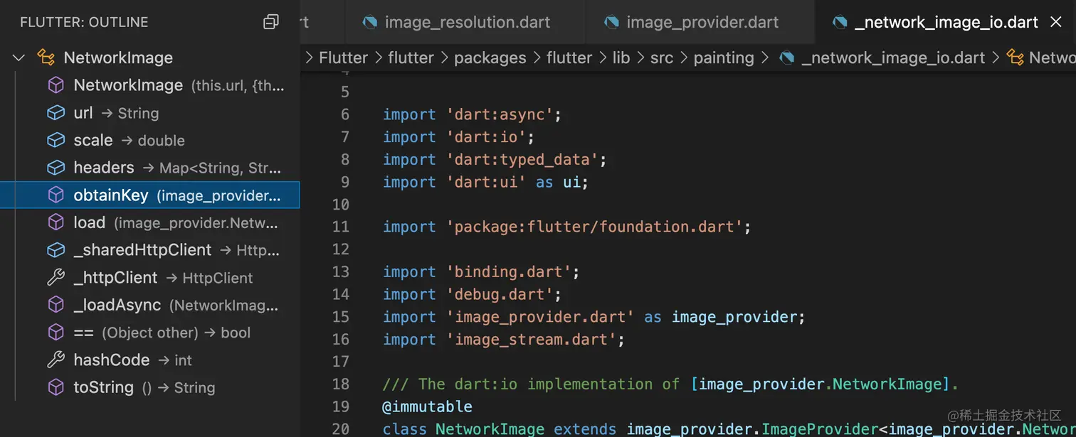Open the src breadcrumb segment
The width and height of the screenshot is (1076, 437).
click(661, 58)
